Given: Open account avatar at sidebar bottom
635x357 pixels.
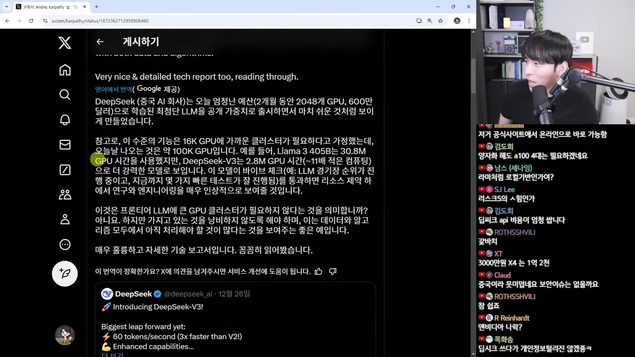Looking at the screenshot, I should tap(65, 335).
